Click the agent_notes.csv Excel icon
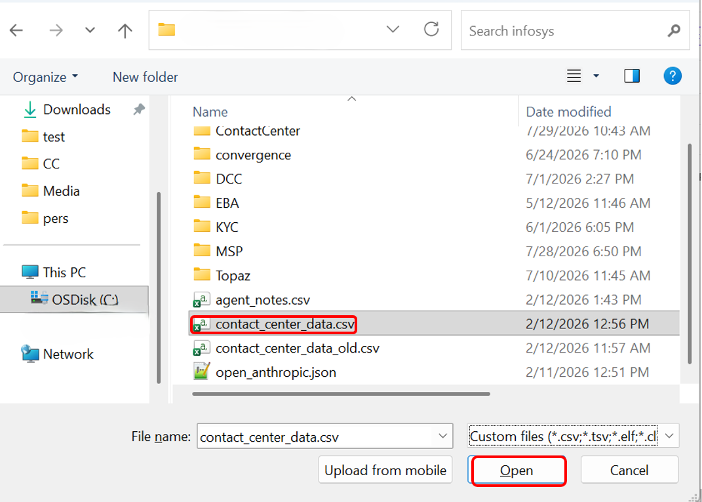Viewport: 702px width, 502px height. coord(201,299)
